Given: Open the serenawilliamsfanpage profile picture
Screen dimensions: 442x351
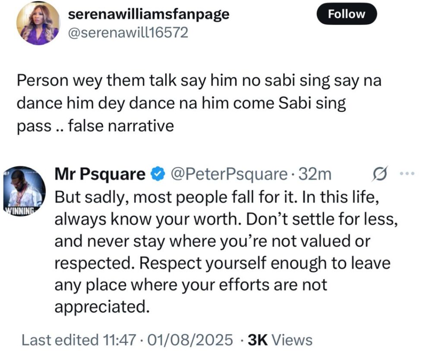Looking at the screenshot, I should tap(38, 23).
